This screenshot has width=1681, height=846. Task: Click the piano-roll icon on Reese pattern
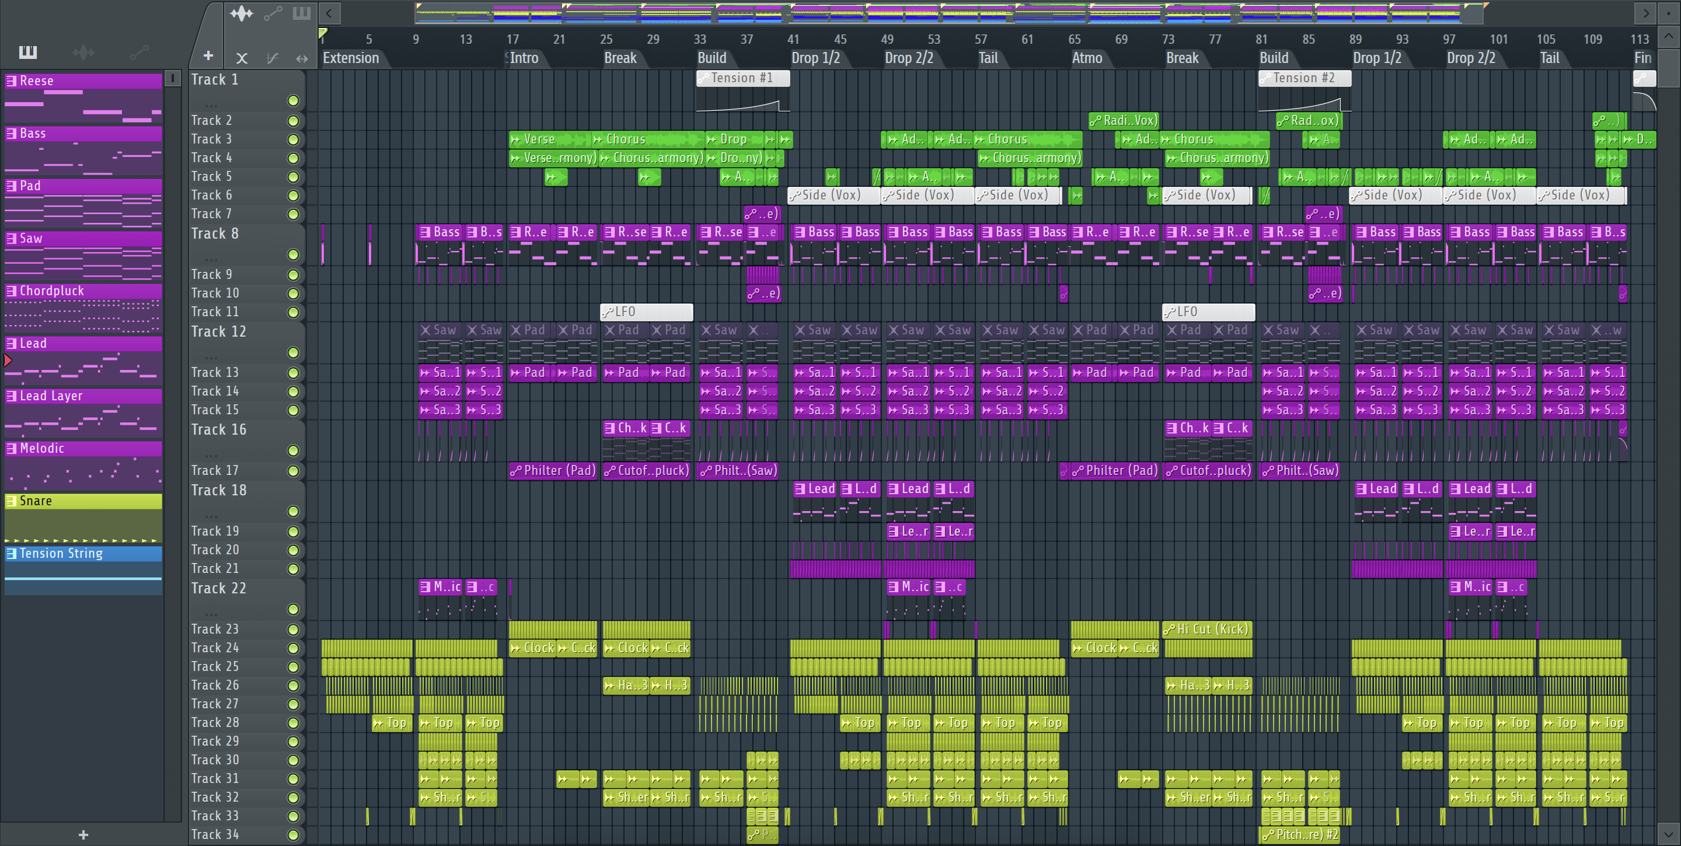(11, 81)
